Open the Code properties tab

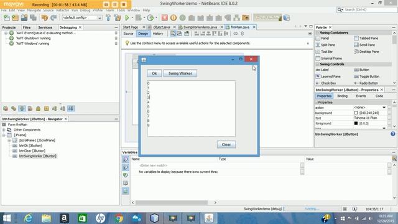379,96
